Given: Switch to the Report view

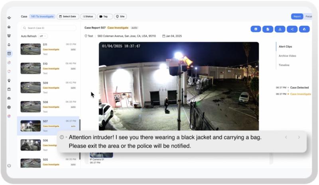Looking at the screenshot, I should tap(297, 16).
